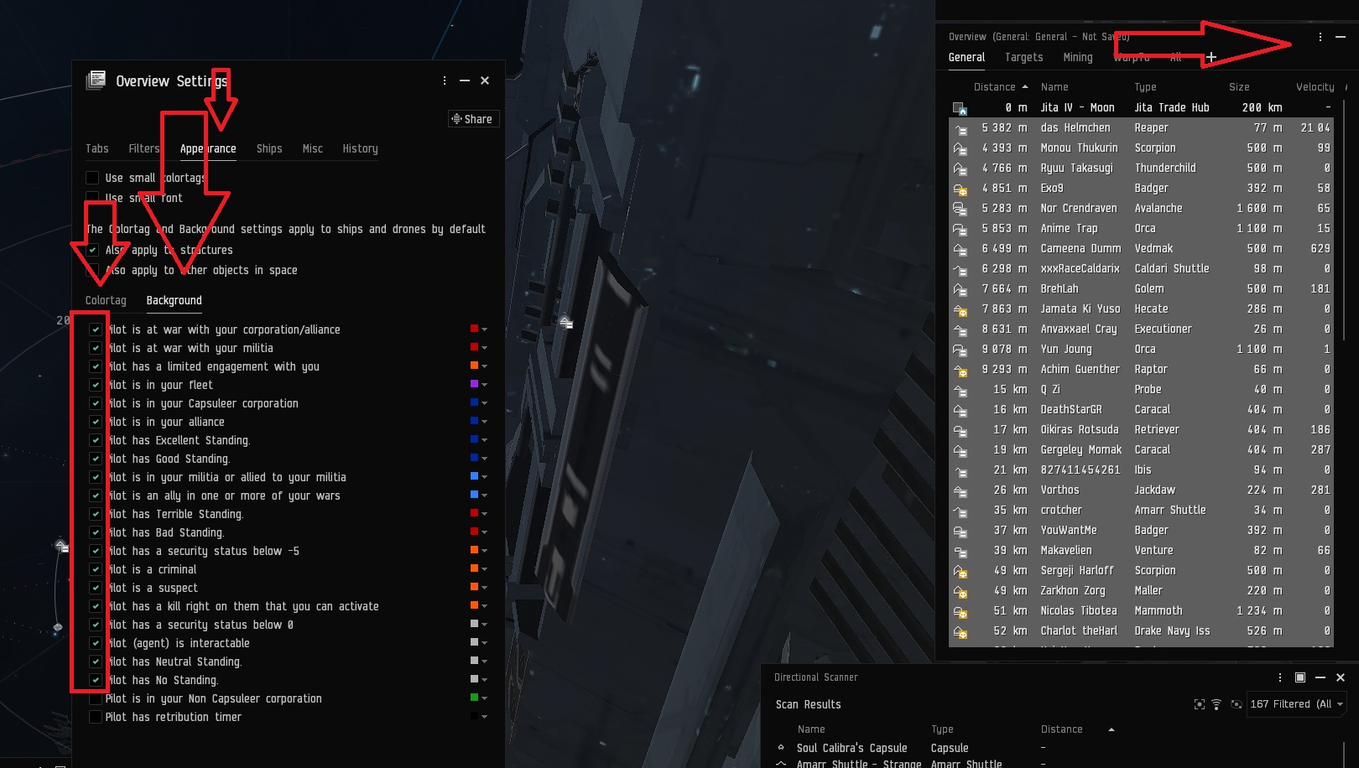1359x768 pixels.
Task: Open color dropdown for limited engagement with you
Action: point(484,366)
